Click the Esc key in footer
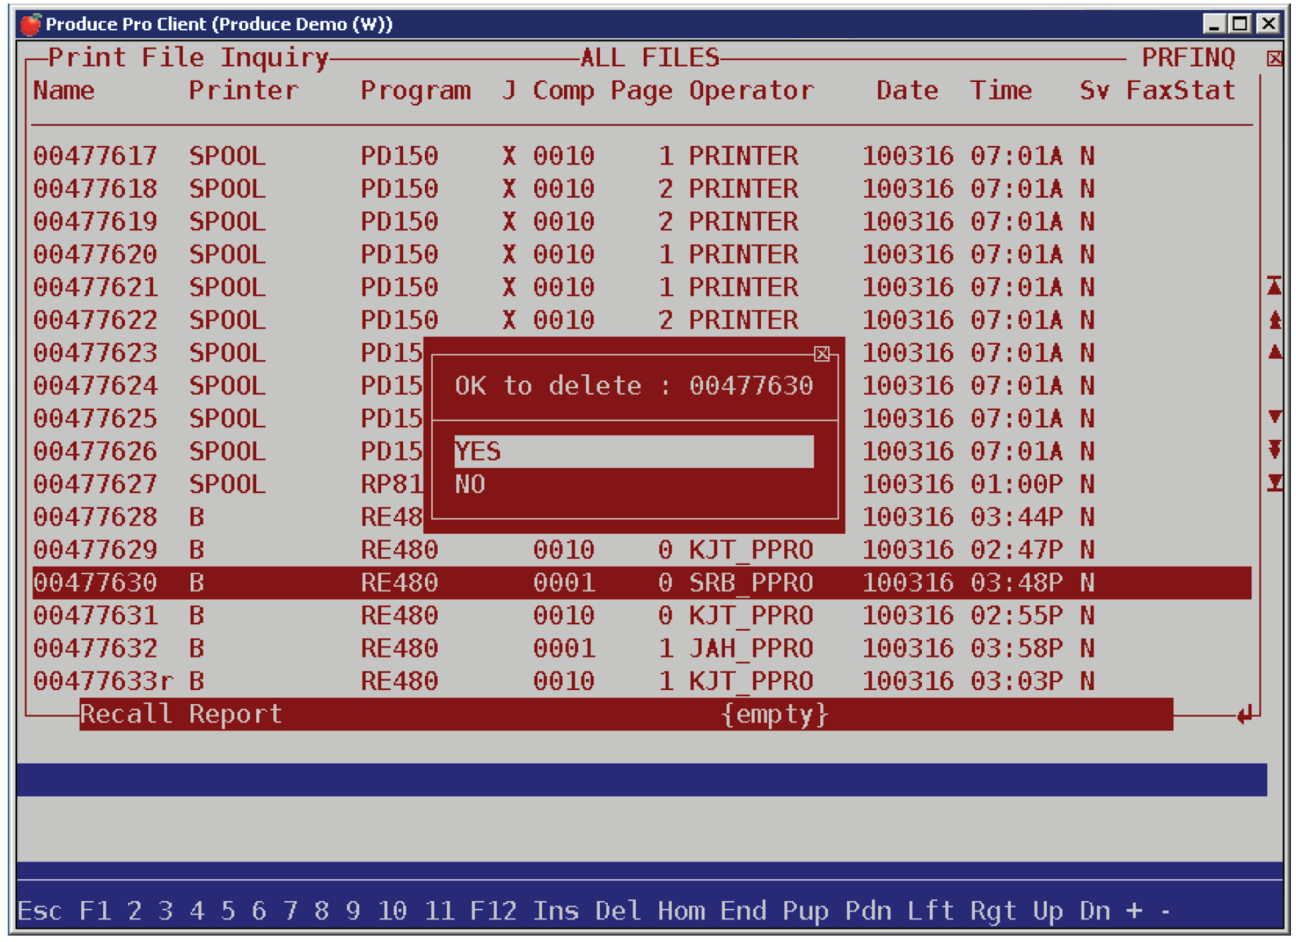 pos(40,910)
